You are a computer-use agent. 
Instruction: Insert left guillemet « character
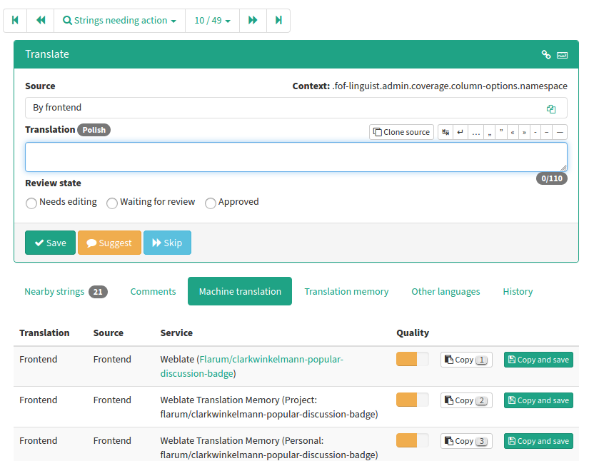click(513, 132)
